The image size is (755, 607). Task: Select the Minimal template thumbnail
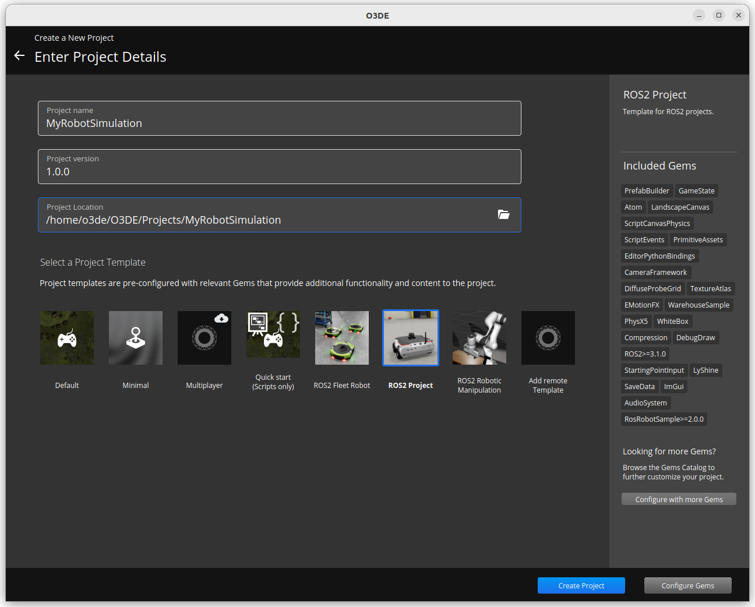(x=136, y=338)
